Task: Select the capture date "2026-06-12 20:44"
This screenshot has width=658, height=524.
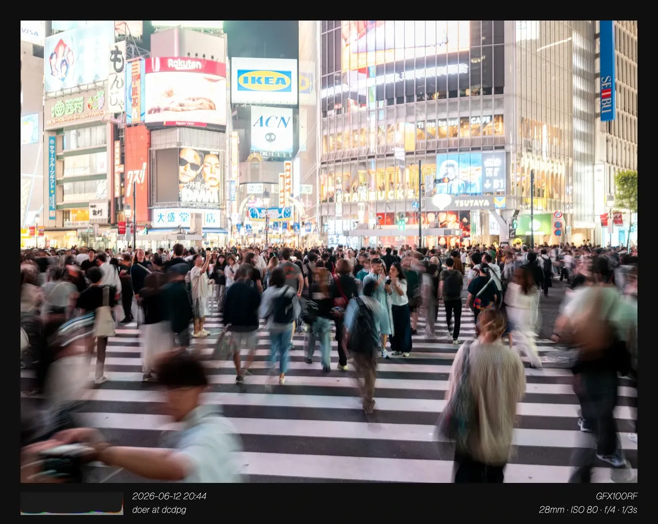Action: 169,496
